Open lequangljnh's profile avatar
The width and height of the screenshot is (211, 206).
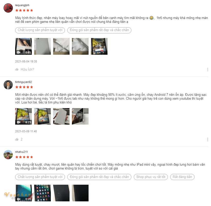coord(8,8)
